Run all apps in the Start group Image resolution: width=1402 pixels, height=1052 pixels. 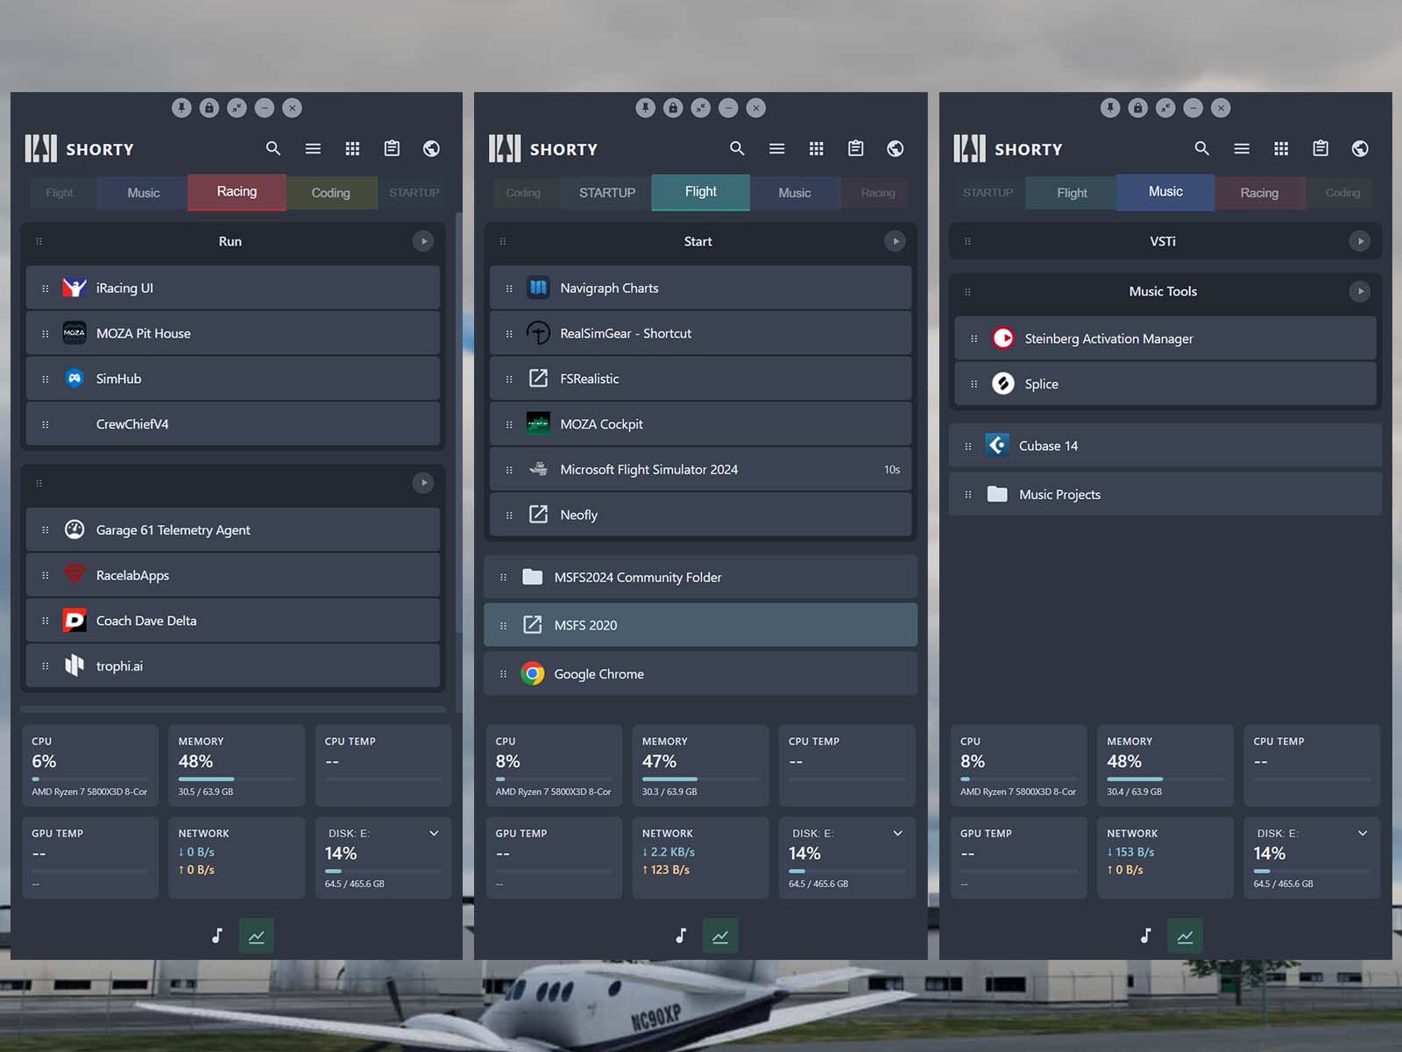[x=895, y=241]
